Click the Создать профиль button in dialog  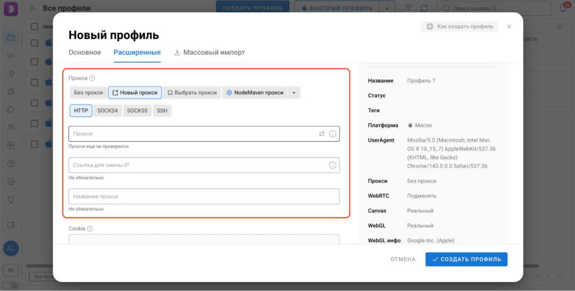(x=466, y=259)
